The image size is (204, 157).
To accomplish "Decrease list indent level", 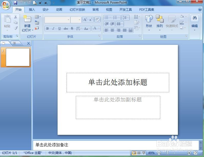I will pos(106,24).
